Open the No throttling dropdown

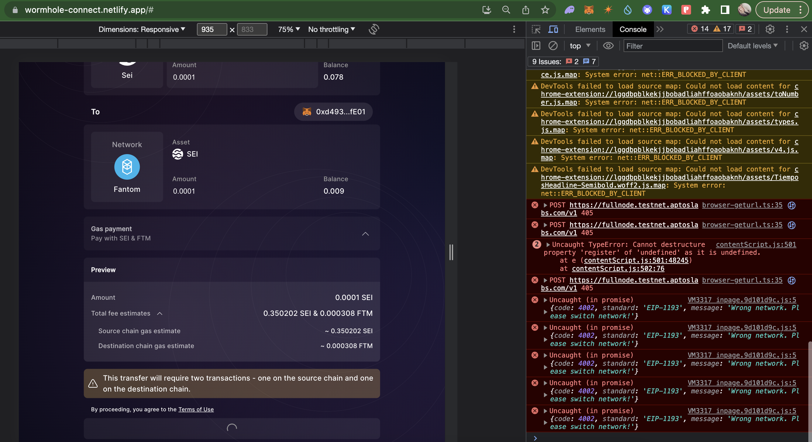click(331, 29)
